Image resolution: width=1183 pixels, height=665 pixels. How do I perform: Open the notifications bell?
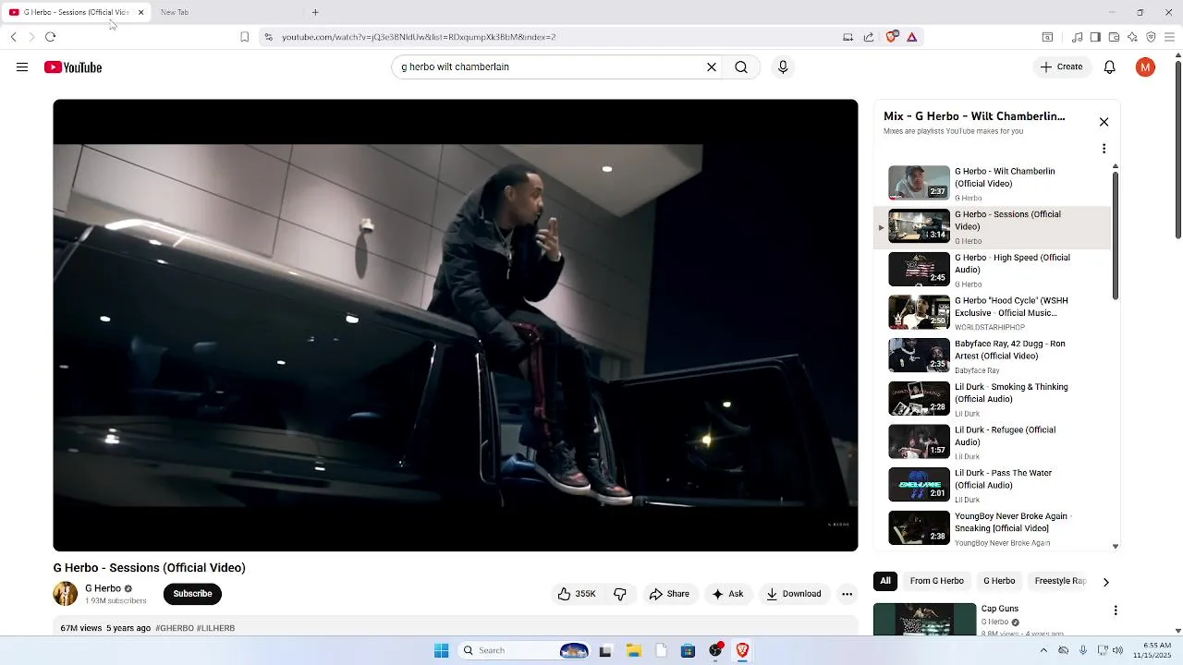(1110, 67)
